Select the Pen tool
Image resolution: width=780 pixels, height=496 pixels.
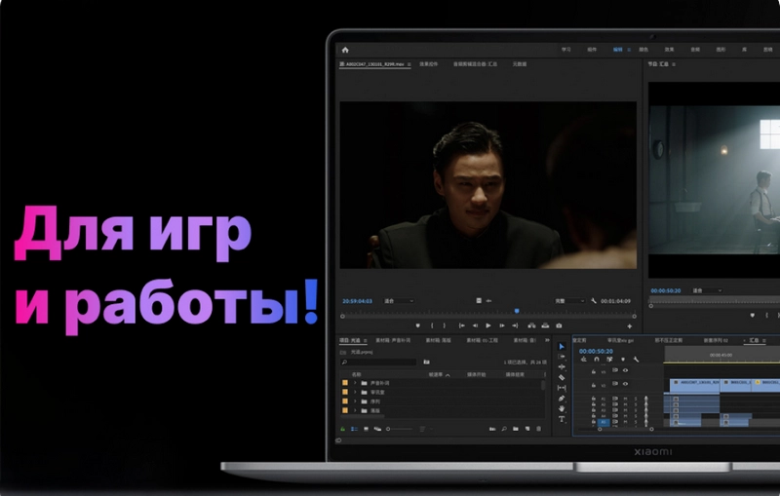tap(562, 398)
